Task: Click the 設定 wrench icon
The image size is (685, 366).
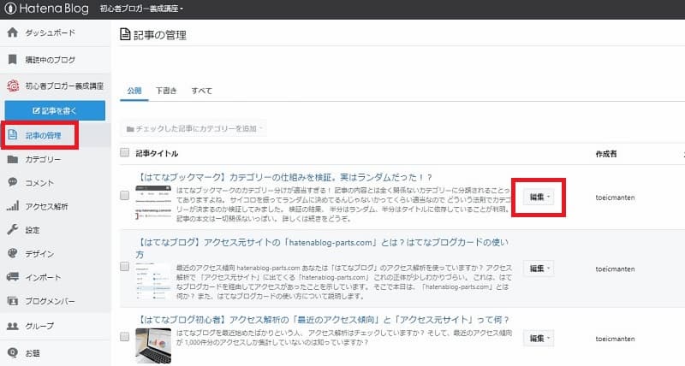Action: [13, 229]
